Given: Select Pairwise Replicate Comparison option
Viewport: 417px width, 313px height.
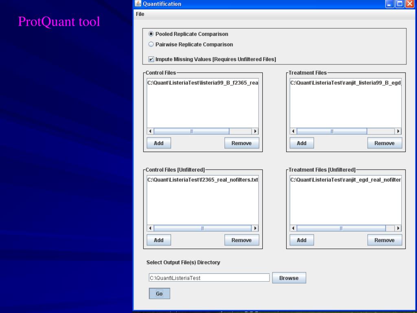Looking at the screenshot, I should point(191,44).
